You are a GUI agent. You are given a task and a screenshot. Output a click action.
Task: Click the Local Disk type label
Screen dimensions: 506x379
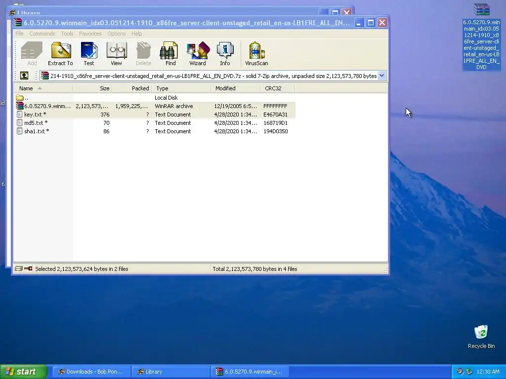coord(166,98)
